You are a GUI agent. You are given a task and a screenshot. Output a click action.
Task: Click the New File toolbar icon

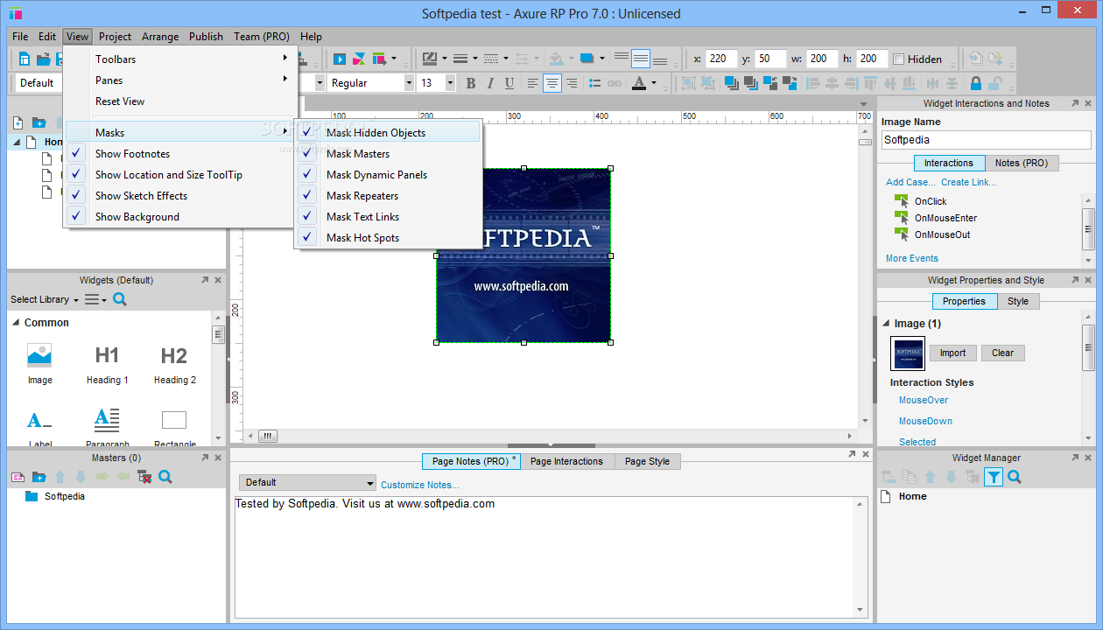pyautogui.click(x=24, y=59)
